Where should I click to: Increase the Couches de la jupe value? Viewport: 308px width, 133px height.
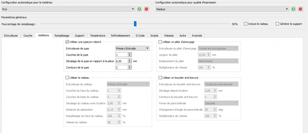coord(130,53)
